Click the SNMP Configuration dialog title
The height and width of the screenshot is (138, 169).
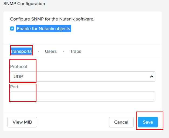[24, 4]
